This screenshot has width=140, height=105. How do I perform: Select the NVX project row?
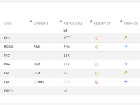click(70, 55)
